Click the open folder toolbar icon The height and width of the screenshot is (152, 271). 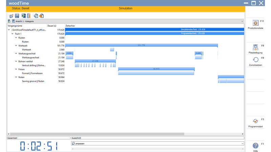(x=11, y=16)
